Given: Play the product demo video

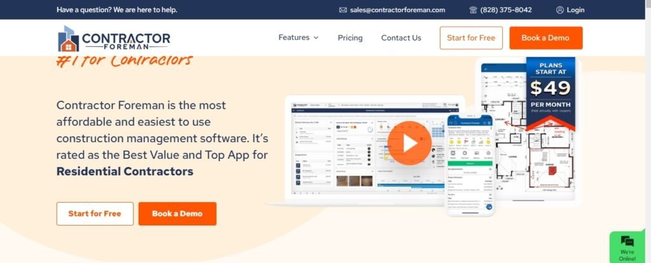Looking at the screenshot, I should tap(409, 143).
